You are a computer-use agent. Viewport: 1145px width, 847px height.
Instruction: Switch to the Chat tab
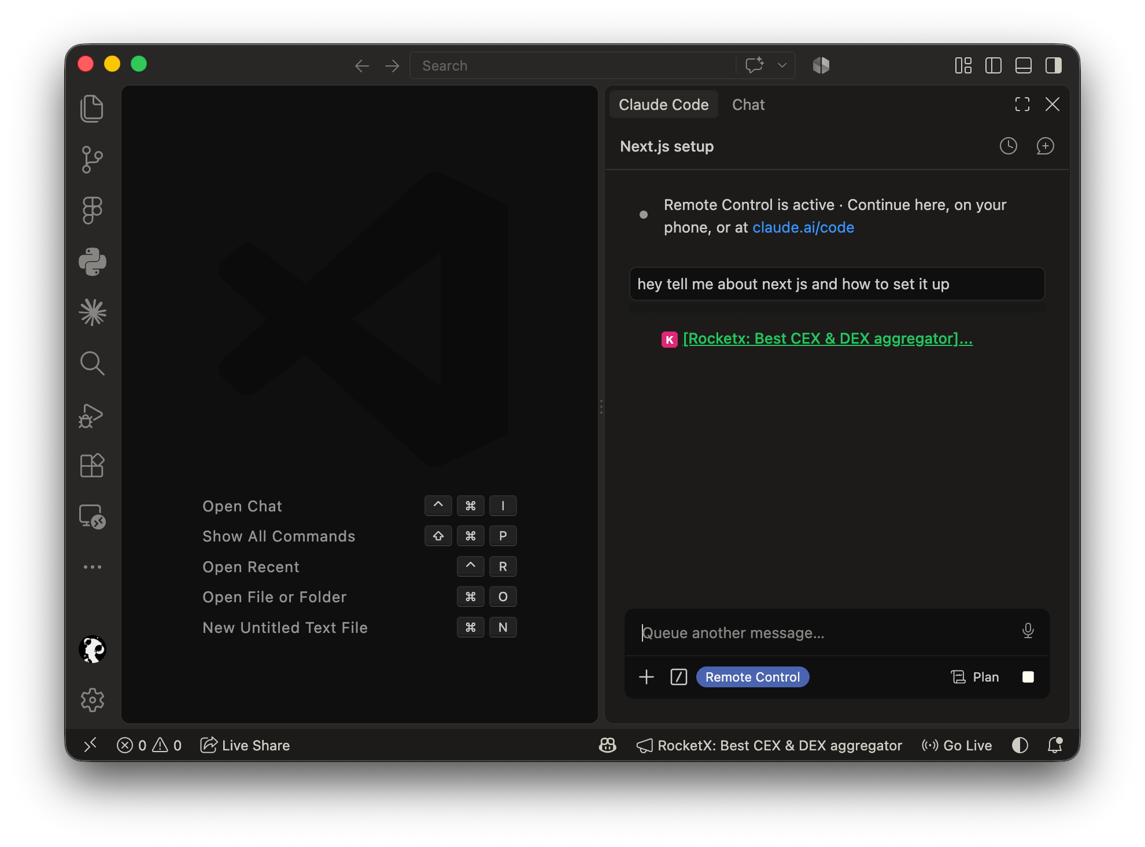748,105
